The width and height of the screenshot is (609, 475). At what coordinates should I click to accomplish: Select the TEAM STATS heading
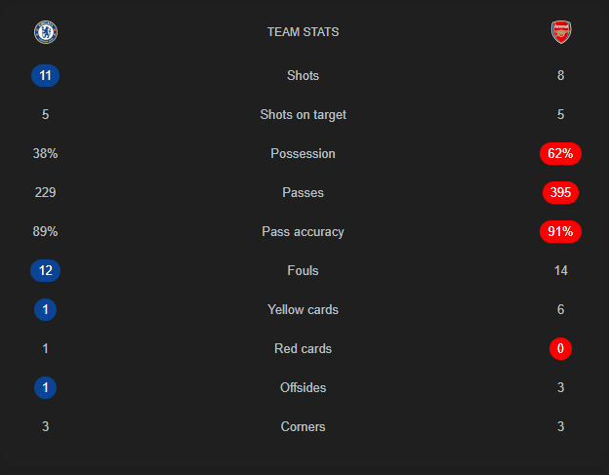click(x=304, y=32)
